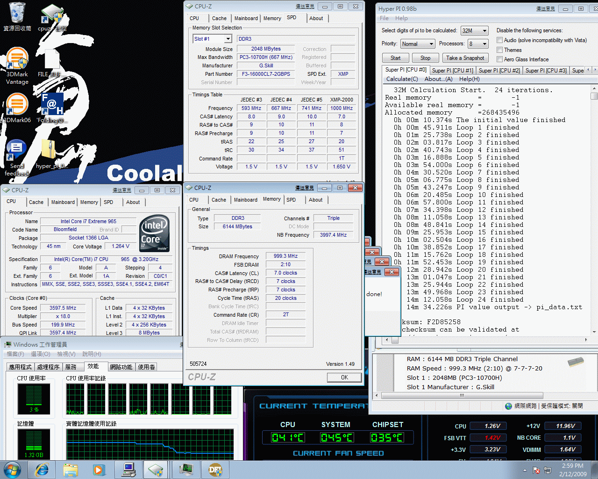Open the Windows Start menu orb

point(13,470)
